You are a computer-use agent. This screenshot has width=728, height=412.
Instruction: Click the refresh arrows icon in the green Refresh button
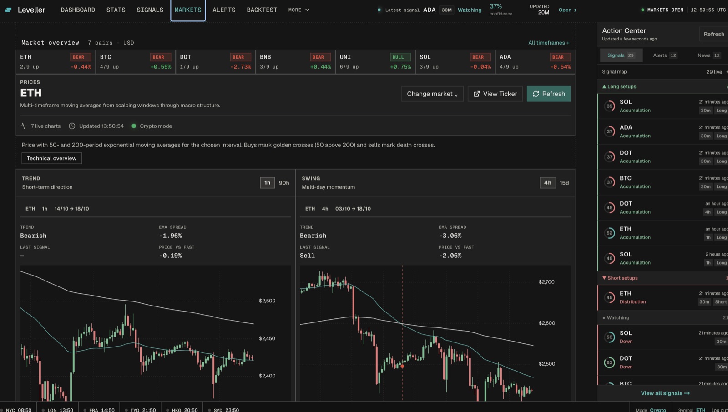536,94
